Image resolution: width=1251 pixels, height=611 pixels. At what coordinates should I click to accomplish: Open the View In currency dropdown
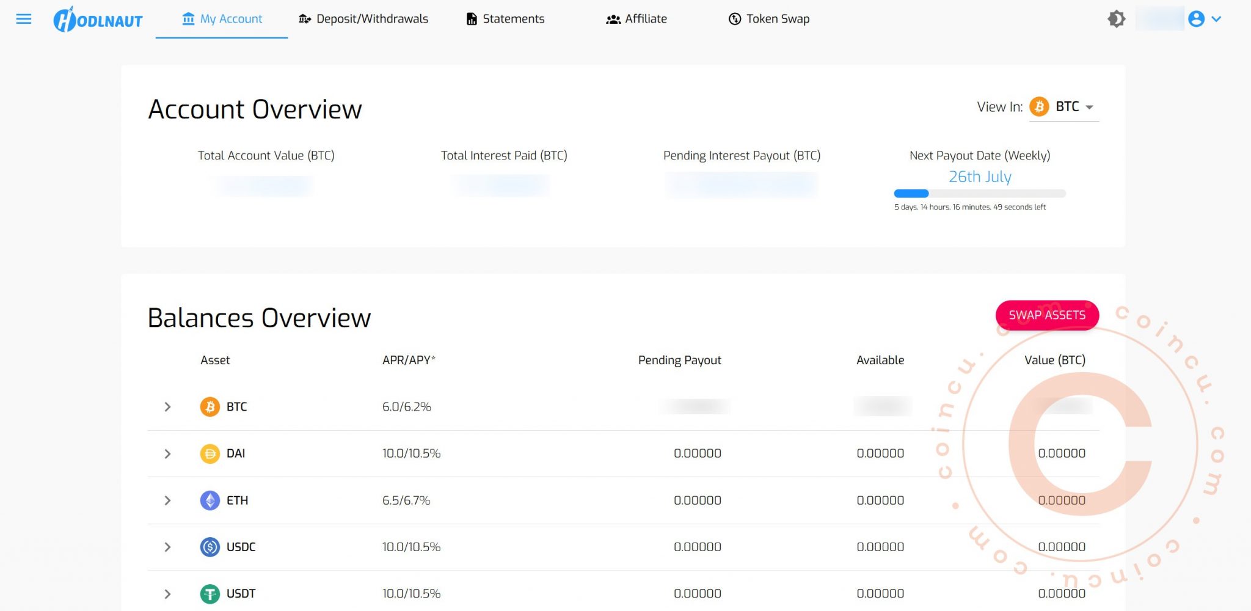point(1063,107)
